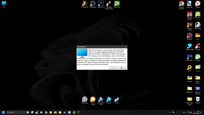Open the Recycle Bin
The image size is (204, 115).
tap(198, 100)
